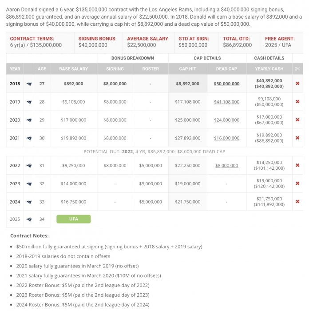The width and height of the screenshot is (309, 311).
Task: Click red X in 2021 row
Action: (x=297, y=138)
